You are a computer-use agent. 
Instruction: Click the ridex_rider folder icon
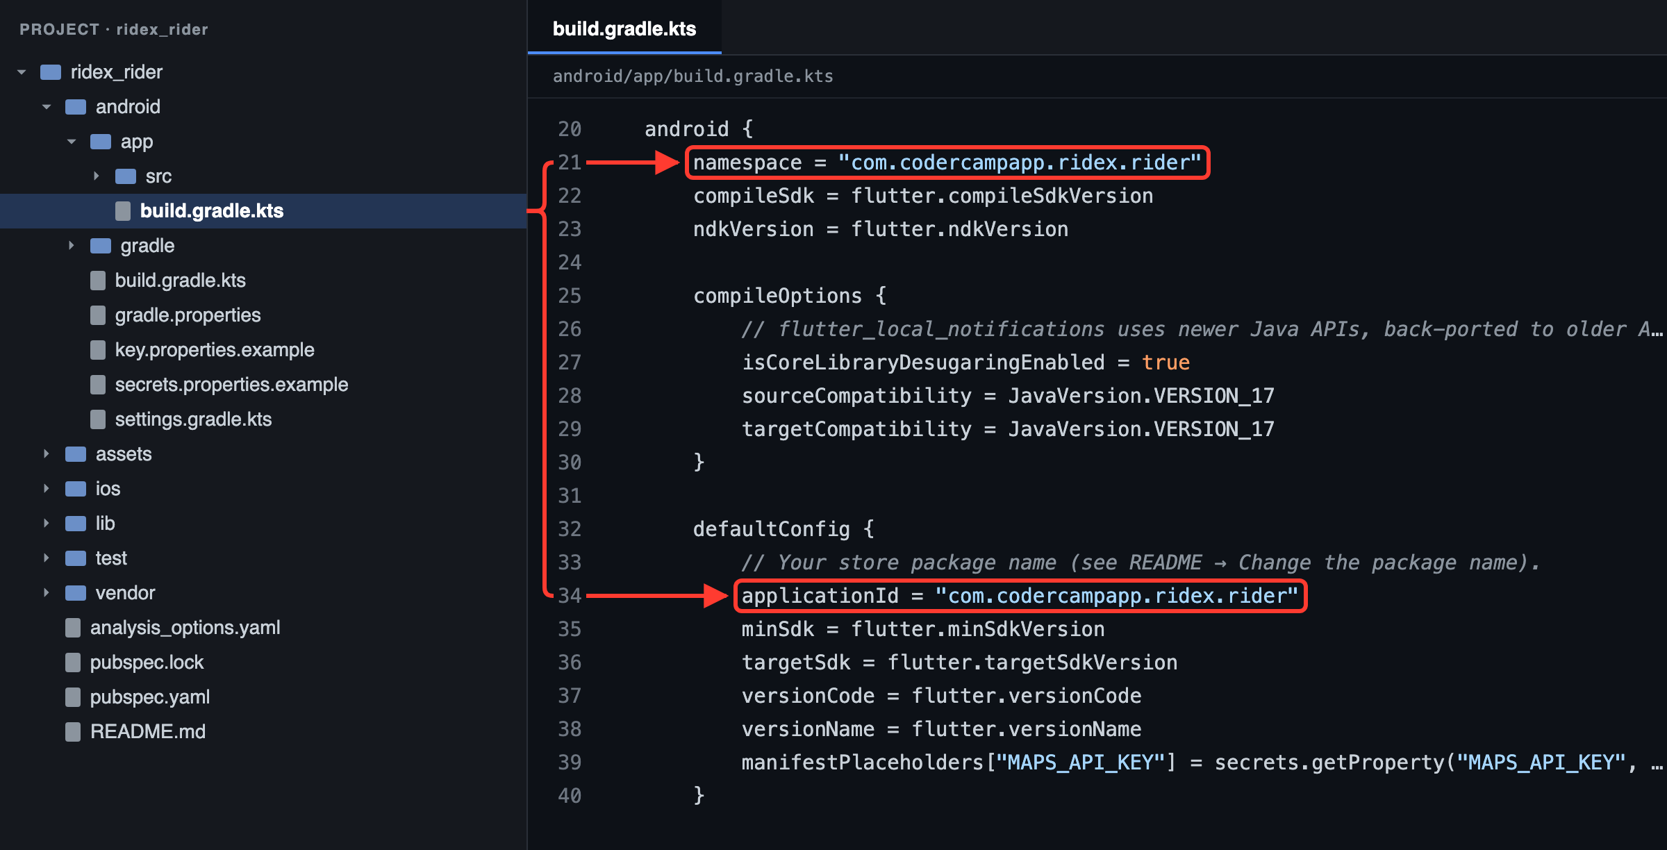[51, 72]
